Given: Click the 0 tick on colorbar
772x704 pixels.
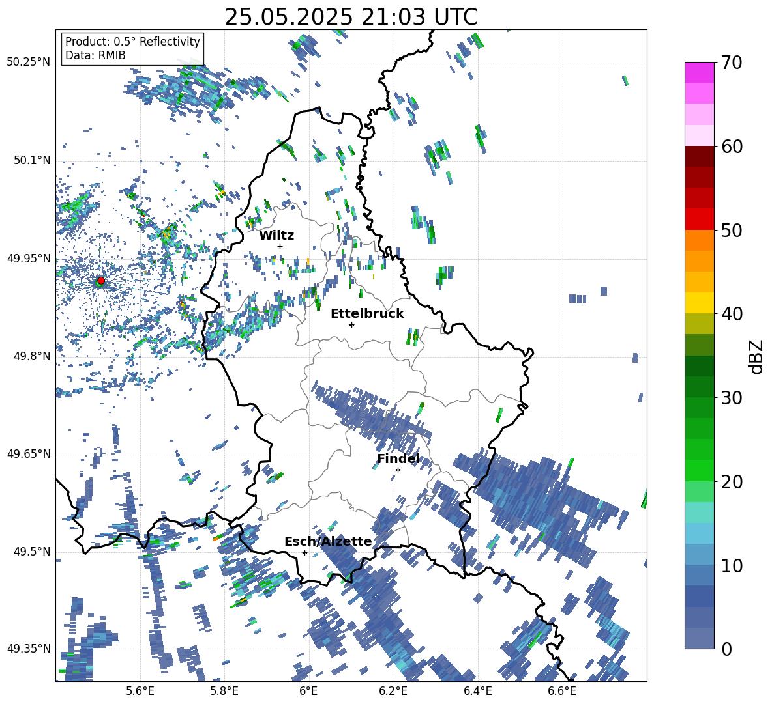Looking at the screenshot, I should [x=726, y=649].
